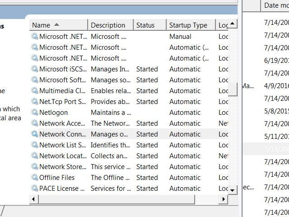Image resolution: width=289 pixels, height=217 pixels.
Task: Click gear icon of Multimedia Cl... service
Action: pos(35,91)
